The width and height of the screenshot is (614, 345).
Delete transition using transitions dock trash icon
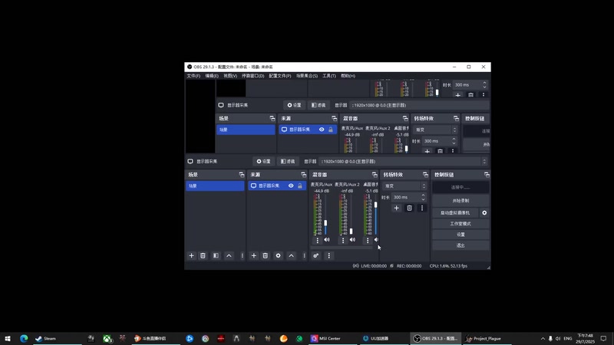[x=409, y=208]
